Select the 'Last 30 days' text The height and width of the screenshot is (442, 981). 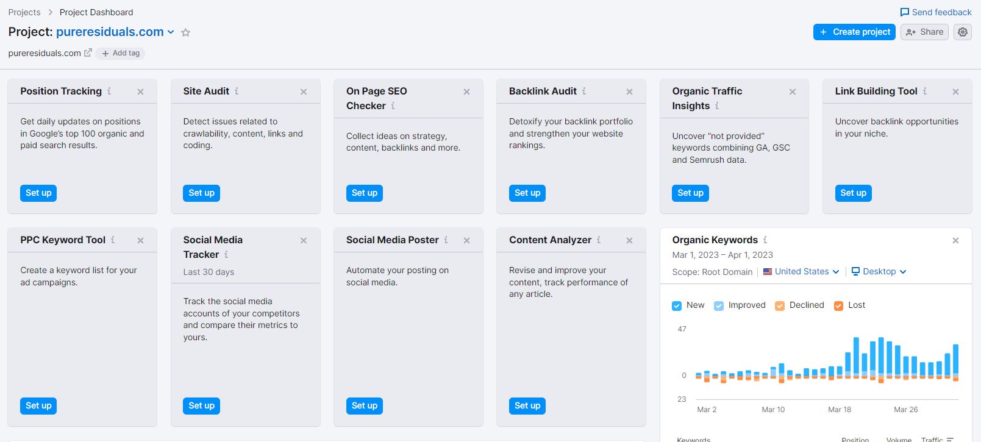209,272
